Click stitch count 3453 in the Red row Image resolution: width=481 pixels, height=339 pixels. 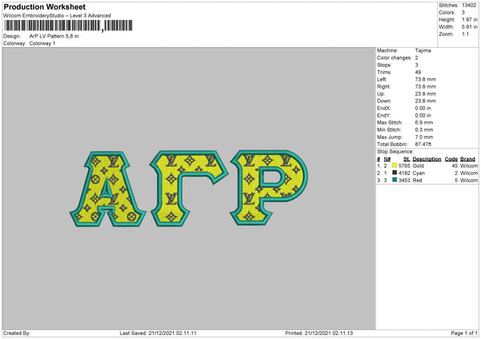(404, 181)
